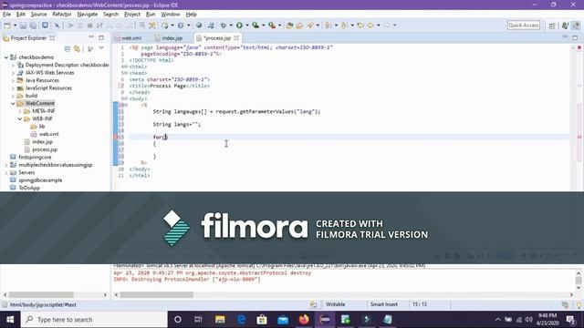
Task: Open the Run button dropdown arrow
Action: point(246,26)
